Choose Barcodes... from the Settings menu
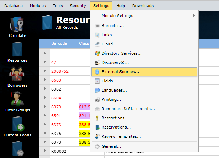 [144, 26]
